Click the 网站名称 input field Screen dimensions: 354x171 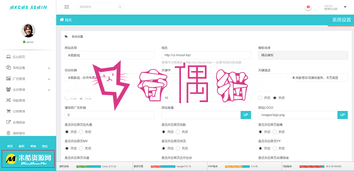pos(109,55)
